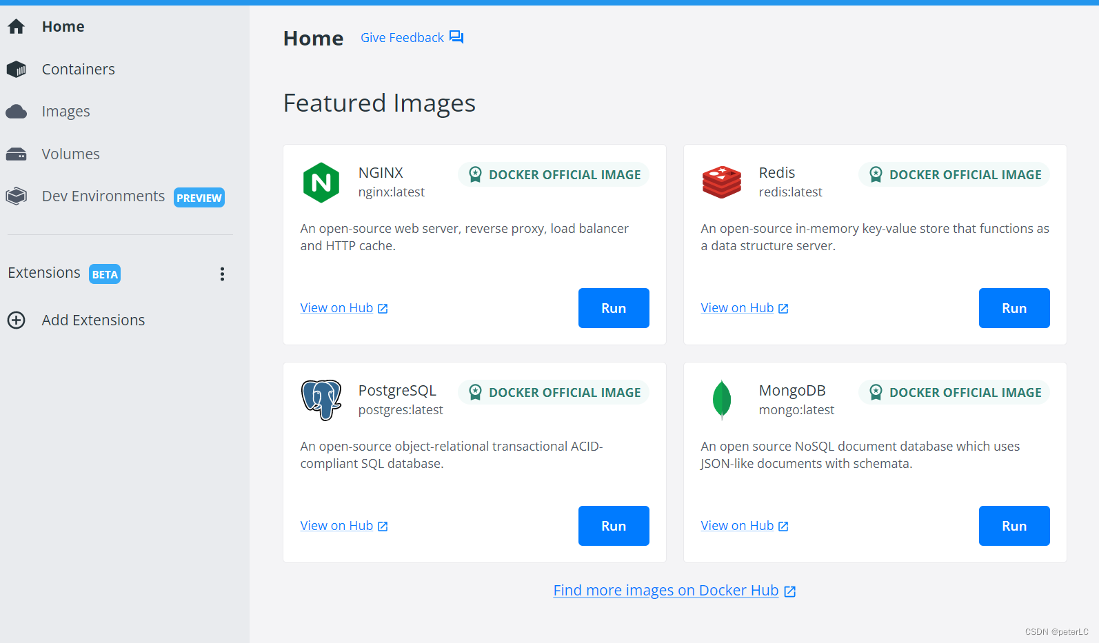Run the Redis image

(1014, 308)
